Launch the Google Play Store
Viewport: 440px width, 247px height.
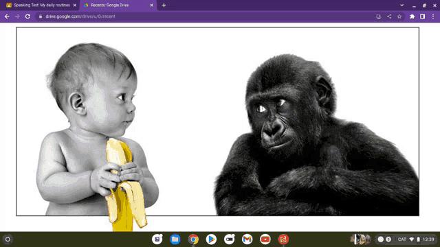[x=211, y=239]
